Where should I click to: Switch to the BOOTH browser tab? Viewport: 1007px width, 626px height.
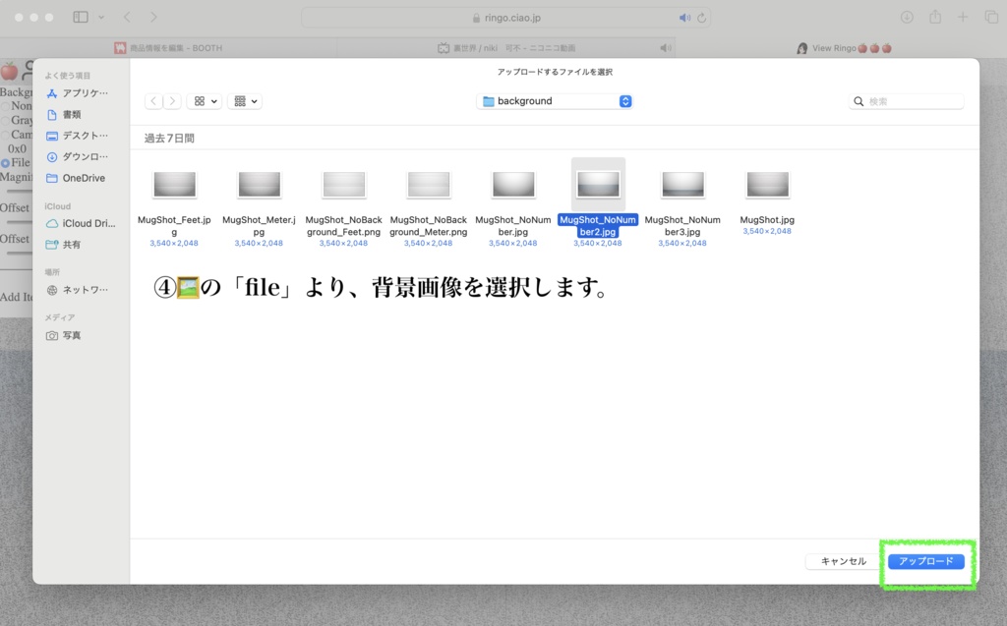click(168, 48)
